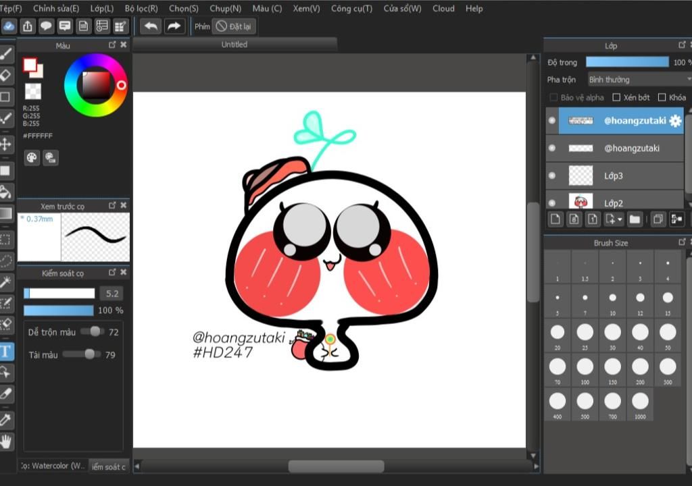Undock the Màu panel
The width and height of the screenshot is (692, 486).
(112, 45)
